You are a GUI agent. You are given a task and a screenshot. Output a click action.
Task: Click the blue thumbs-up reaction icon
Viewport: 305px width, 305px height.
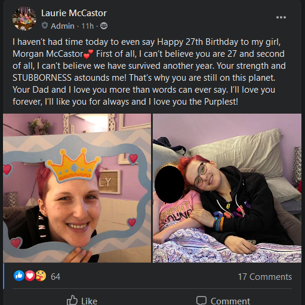click(x=19, y=276)
